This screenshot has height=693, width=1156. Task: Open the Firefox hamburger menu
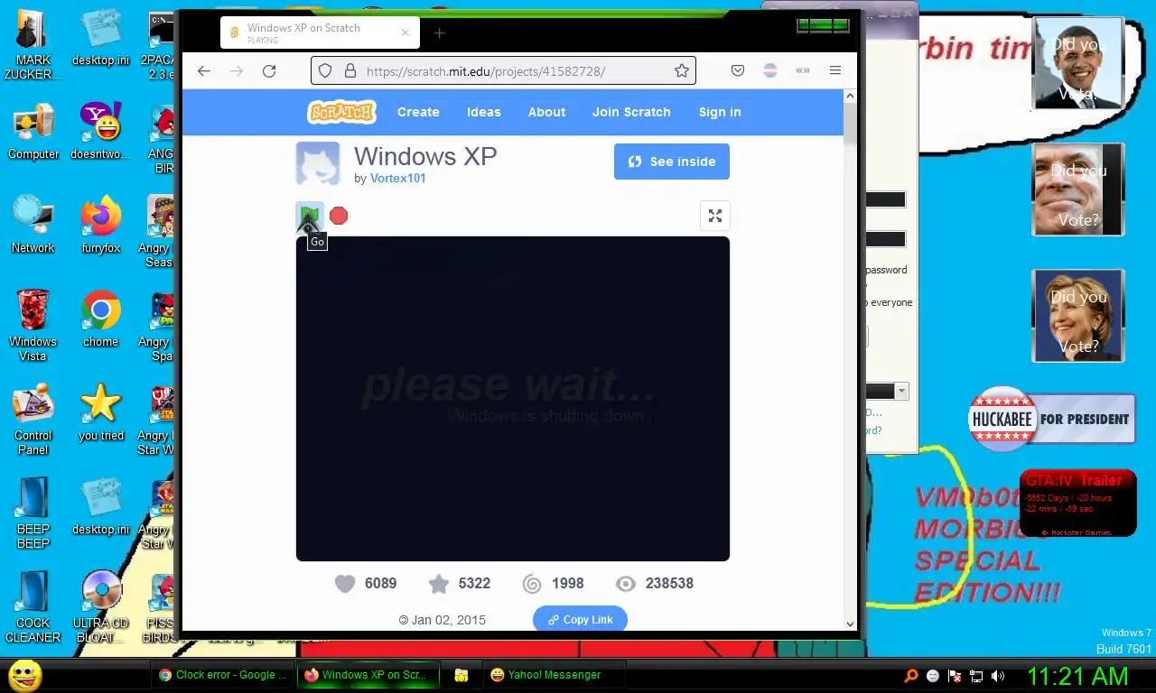coord(835,70)
